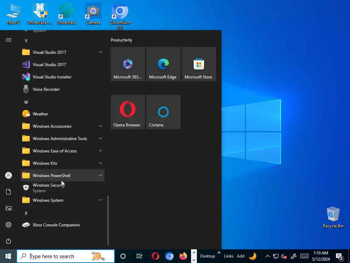Launch Xbox Console Companion
The width and height of the screenshot is (350, 263).
coord(63,225)
